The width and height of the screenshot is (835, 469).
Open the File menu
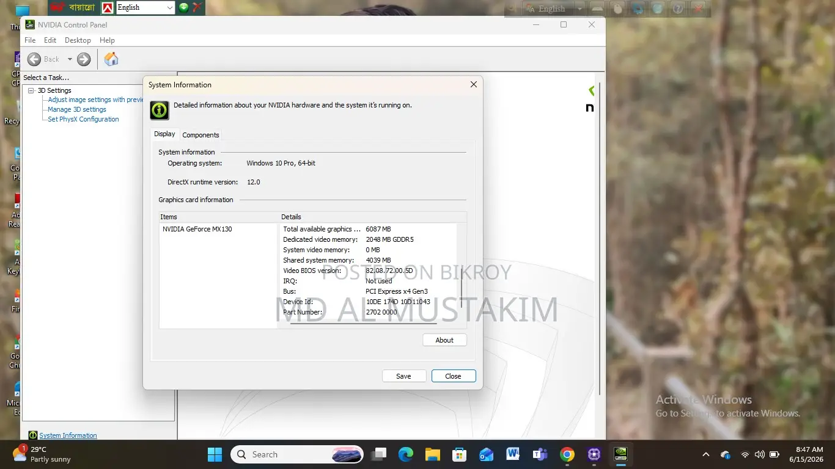(x=30, y=40)
